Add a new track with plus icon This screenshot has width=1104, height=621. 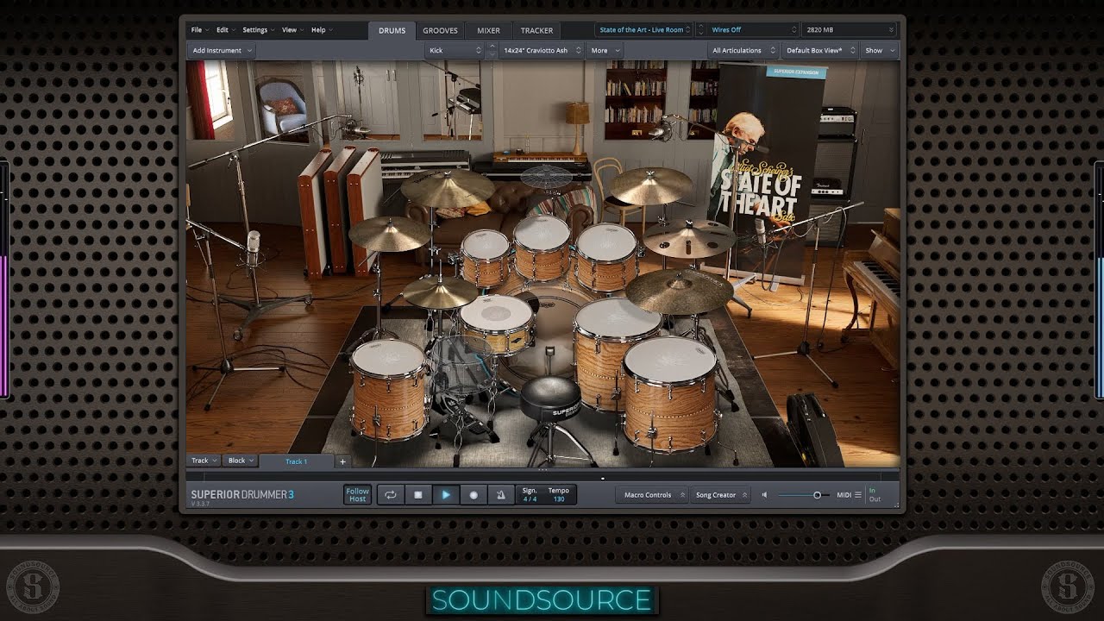tap(342, 461)
